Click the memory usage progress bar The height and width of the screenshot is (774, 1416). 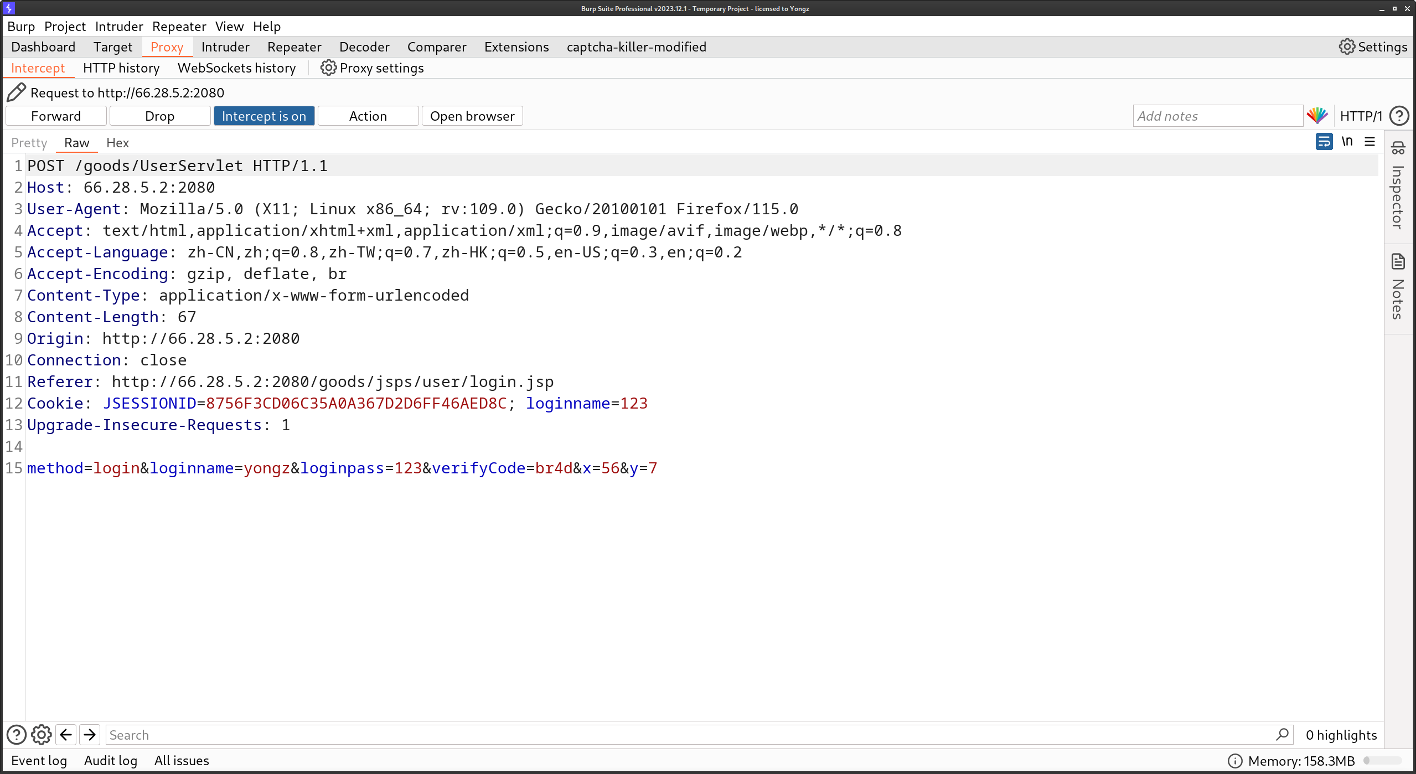pos(1383,761)
